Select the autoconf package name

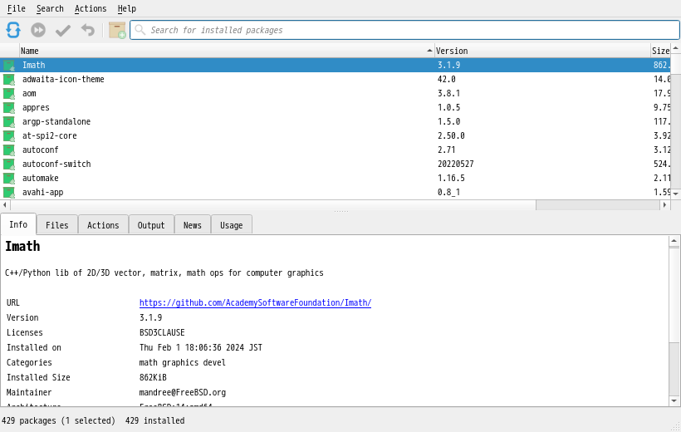tap(41, 150)
